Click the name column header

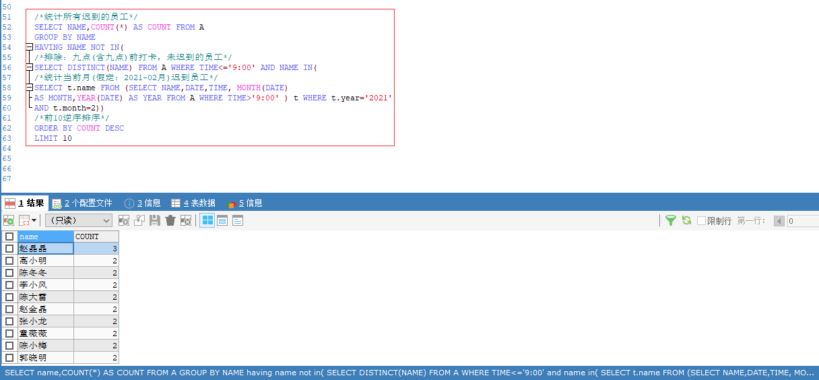(x=45, y=236)
